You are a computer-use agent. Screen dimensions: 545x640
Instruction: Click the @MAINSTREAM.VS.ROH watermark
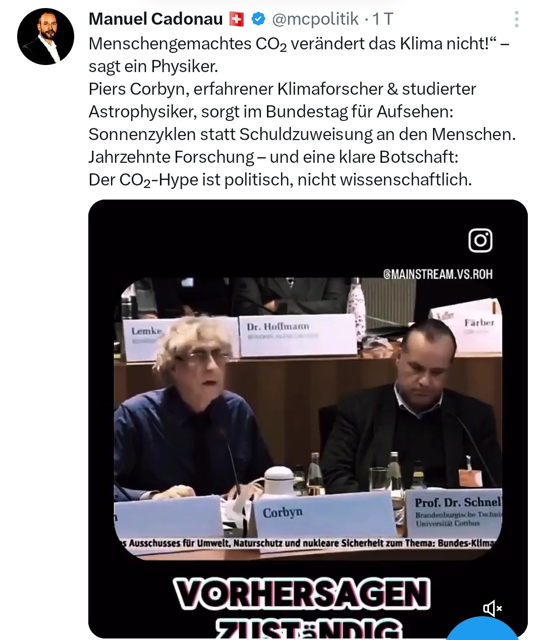(438, 274)
